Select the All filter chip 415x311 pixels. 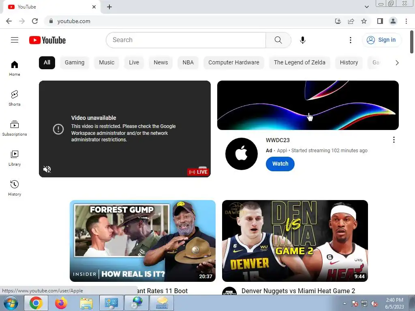tap(47, 63)
